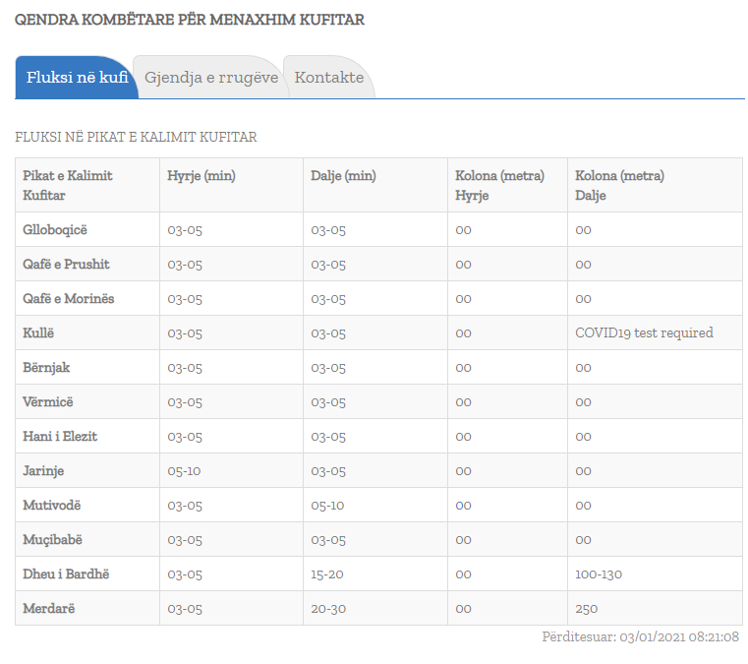
Task: Switch to the Fluksi në kufi tab
Action: pos(77,78)
